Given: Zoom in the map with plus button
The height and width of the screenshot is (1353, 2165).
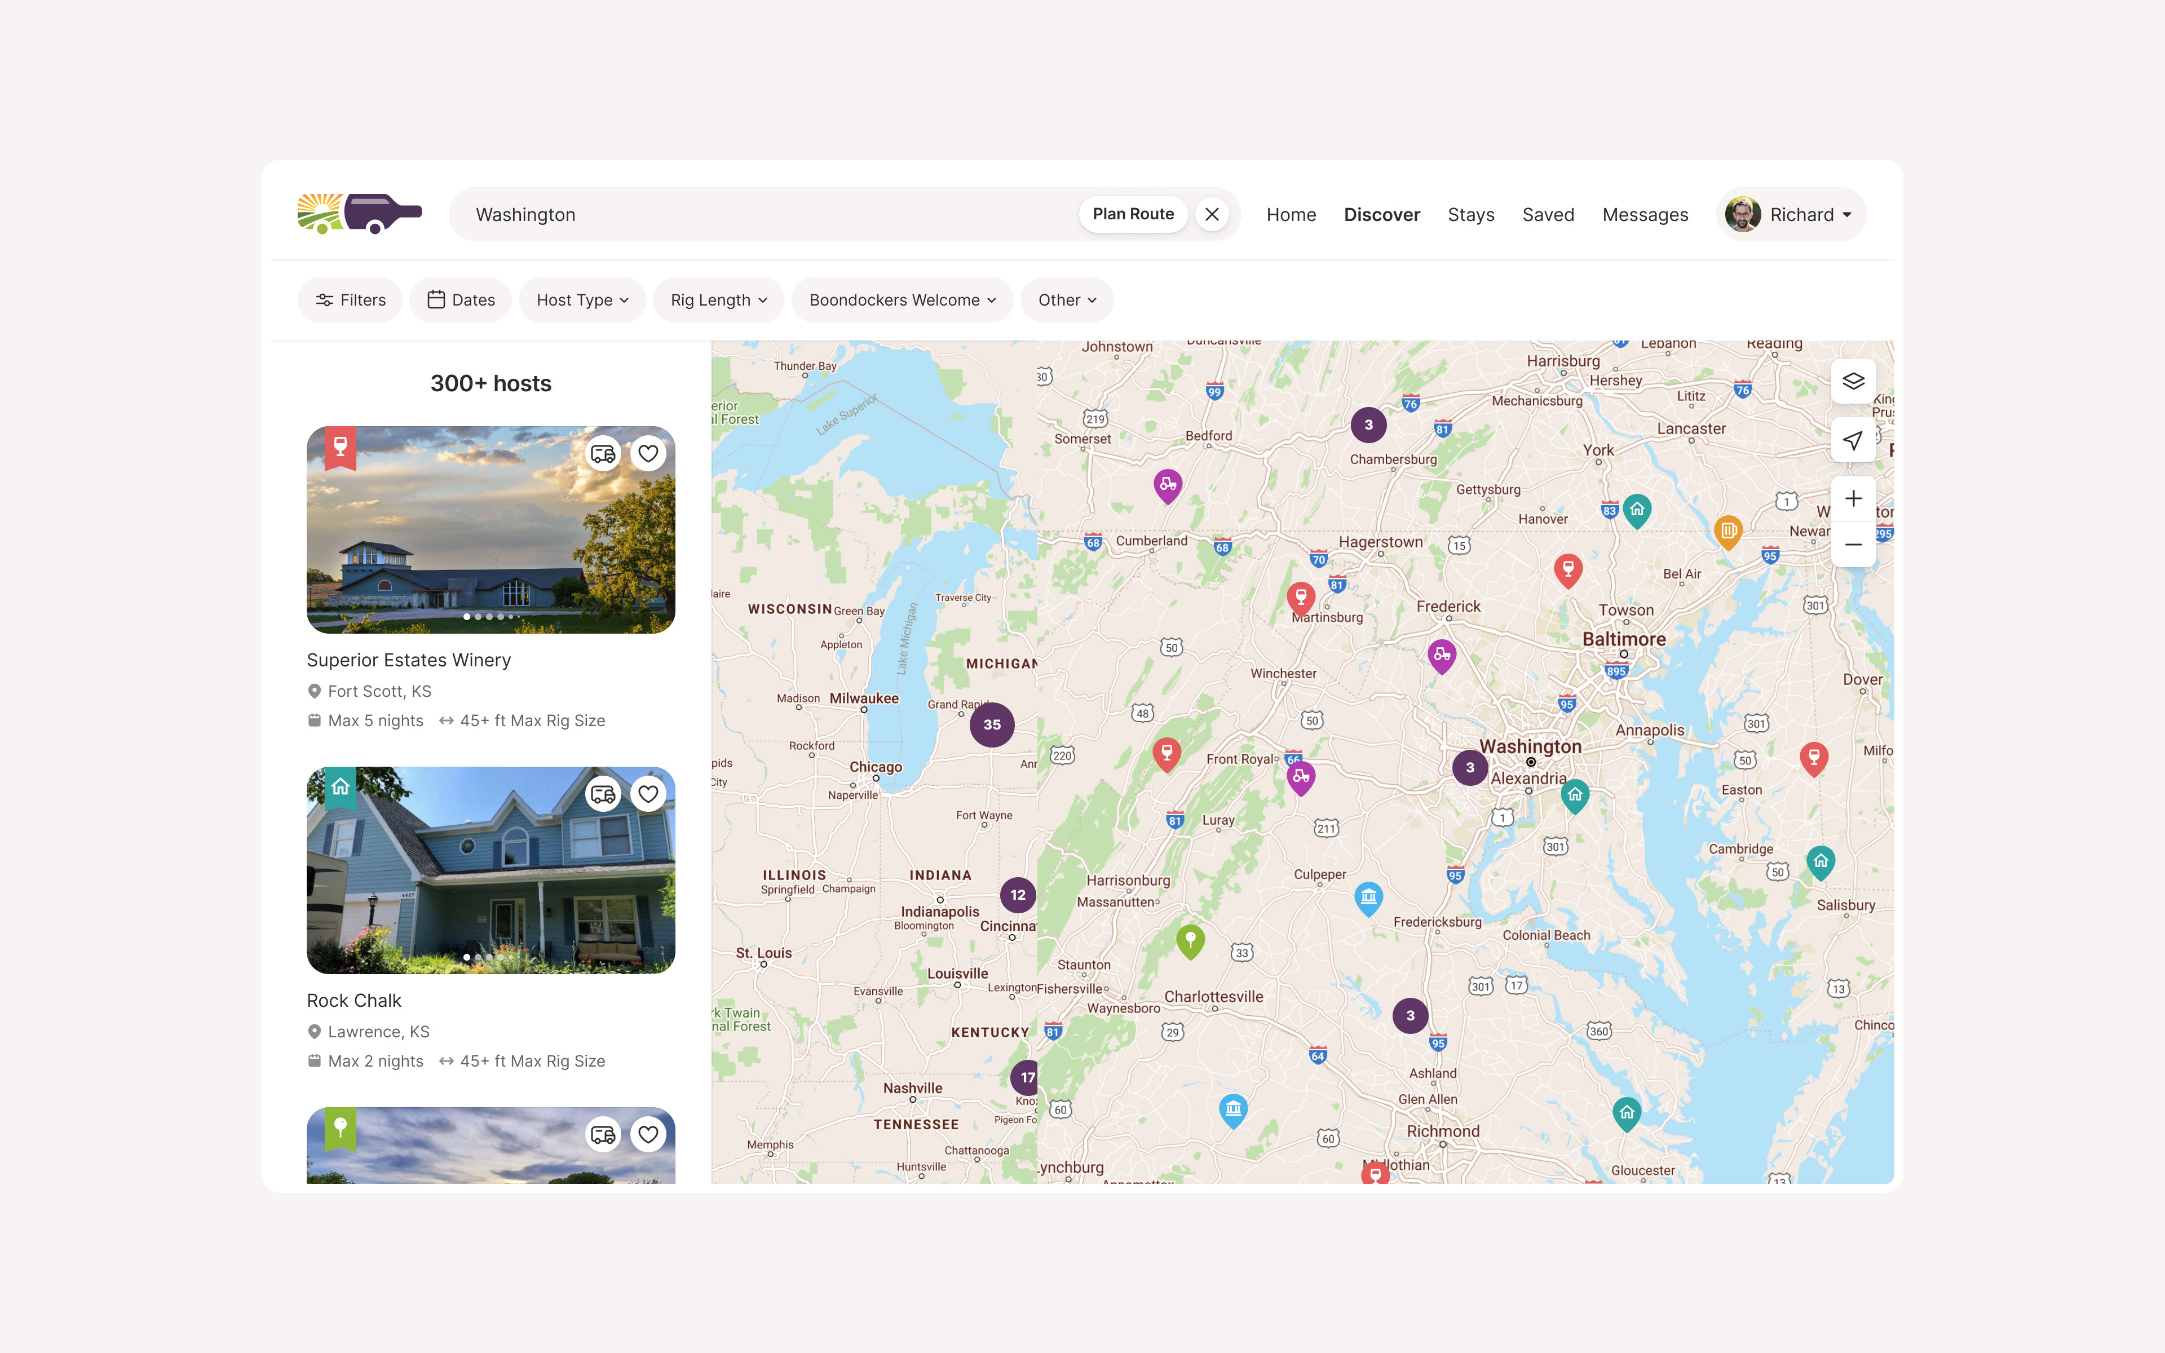Looking at the screenshot, I should [1853, 498].
